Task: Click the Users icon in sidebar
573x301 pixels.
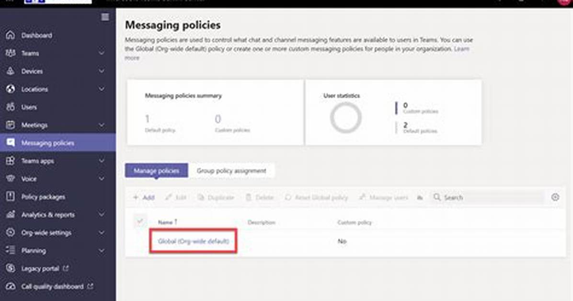Action: pos(10,107)
